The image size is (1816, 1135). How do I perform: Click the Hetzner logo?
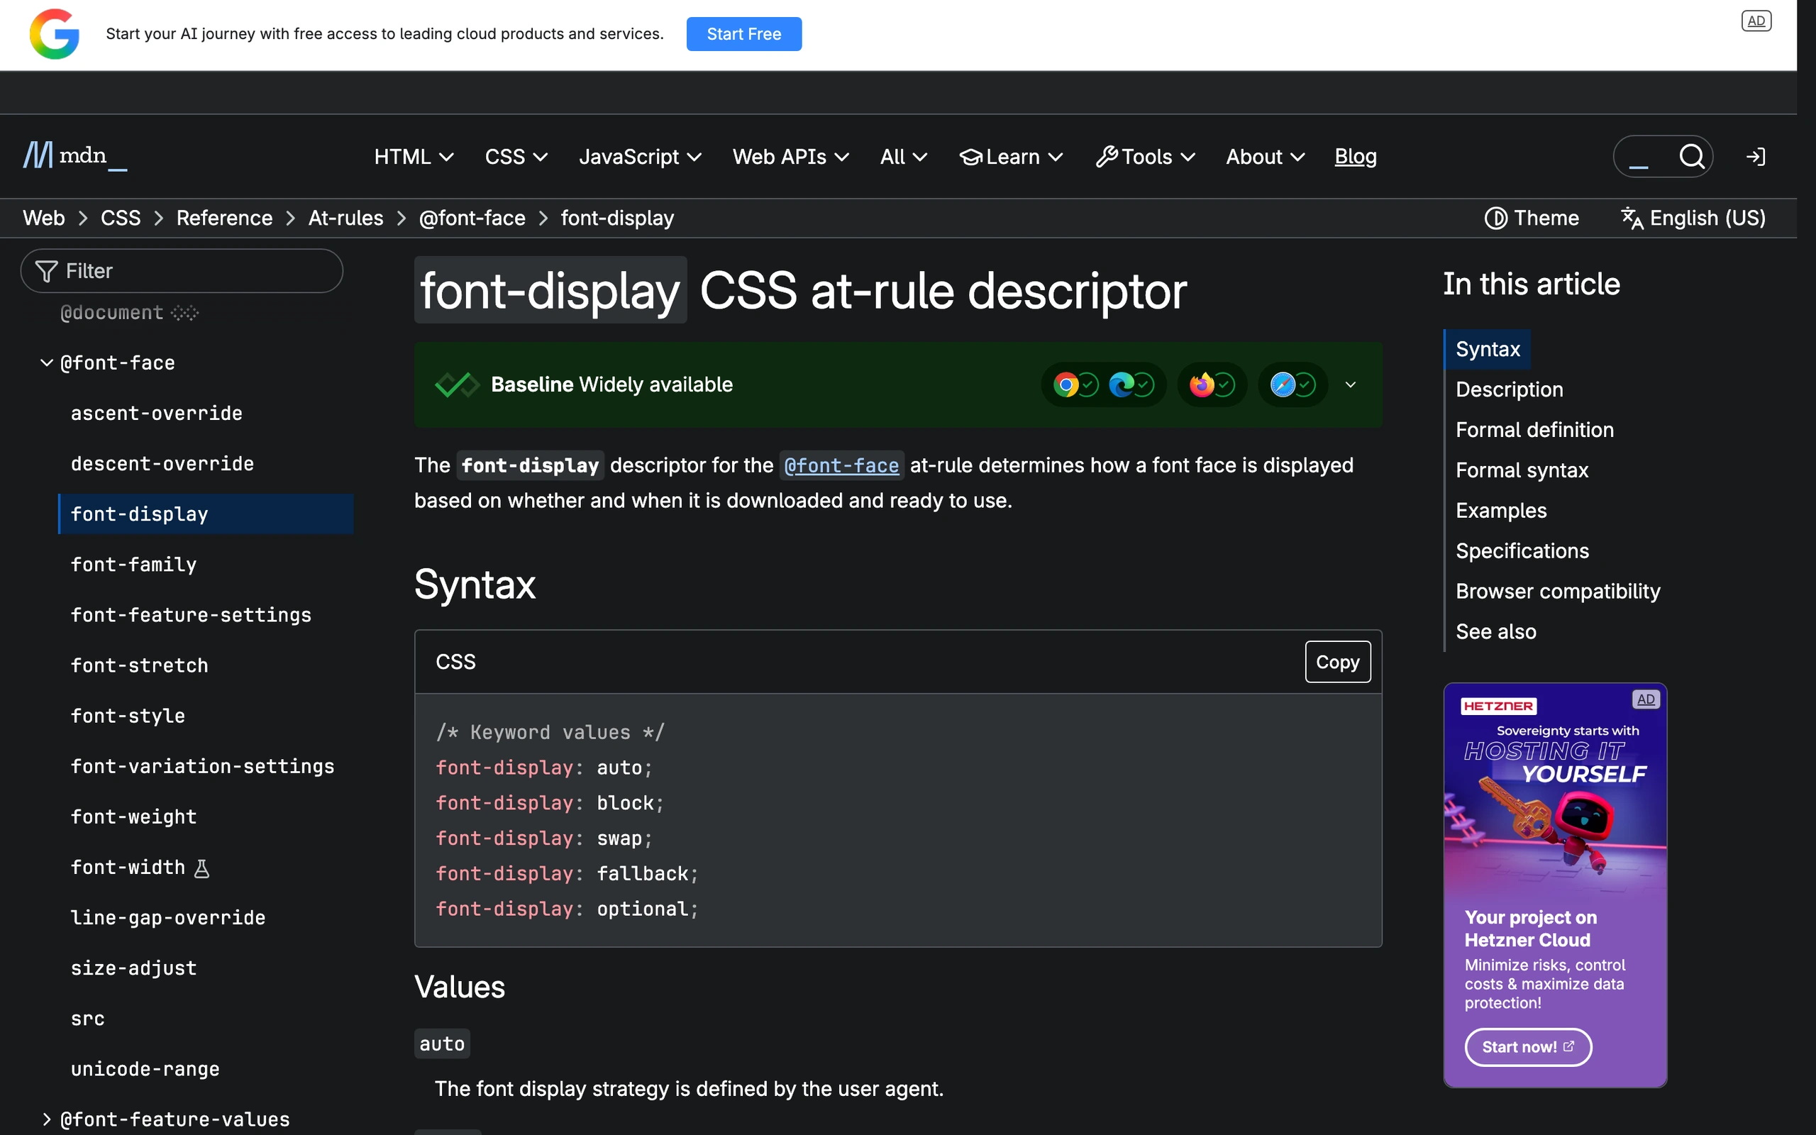(x=1499, y=706)
